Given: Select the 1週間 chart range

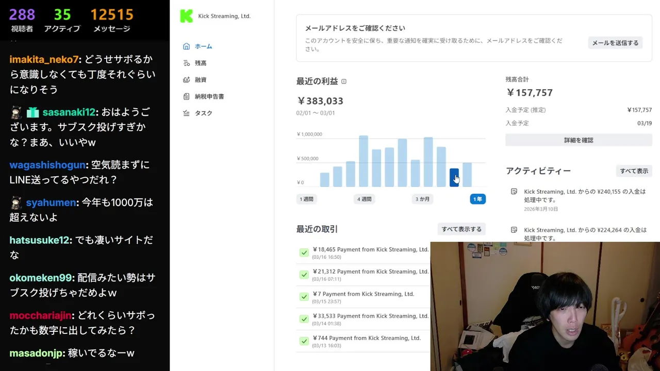Looking at the screenshot, I should (x=306, y=199).
